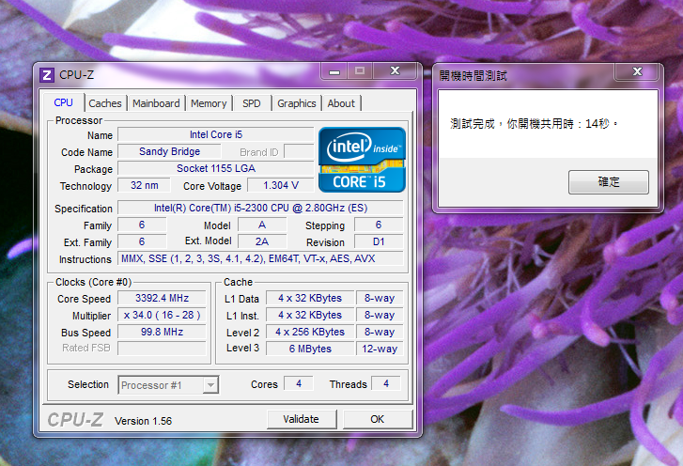Switch to the Memory tab
The image size is (683, 466).
click(x=209, y=103)
